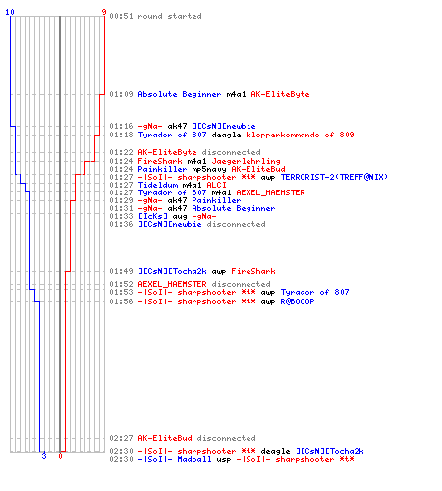Viewport: 442px width, 491px height.
Task: Click the '00:51 round started' log entry
Action: [155, 16]
